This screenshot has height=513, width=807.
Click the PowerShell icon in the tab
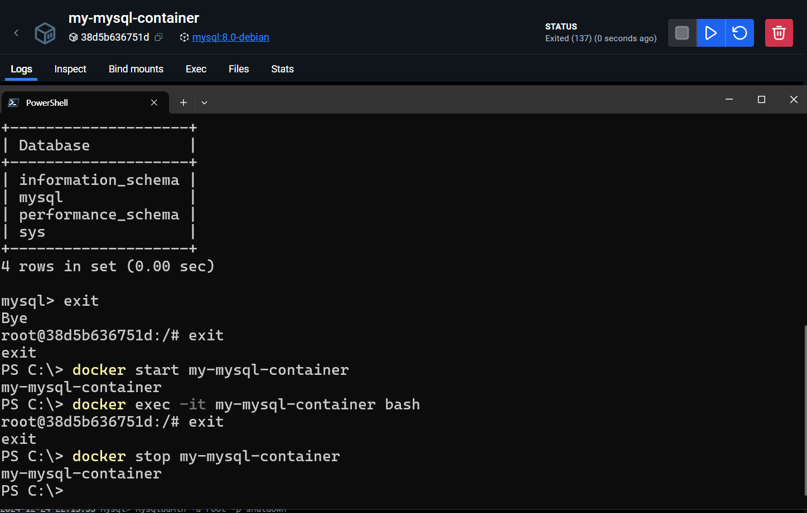click(14, 102)
